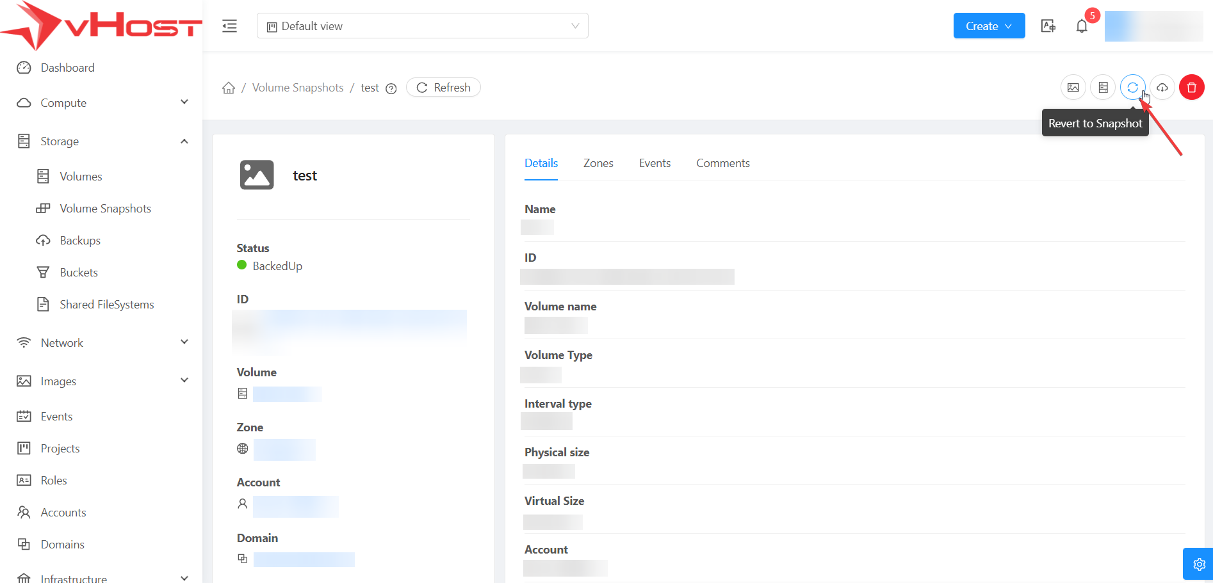Open the settings gear in the corner
Viewport: 1213px width, 583px height.
1199,564
